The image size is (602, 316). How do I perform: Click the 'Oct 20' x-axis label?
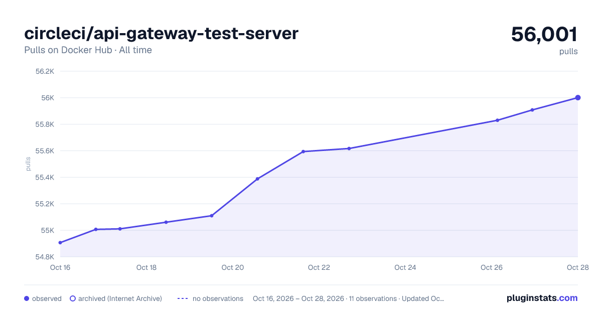pos(233,267)
